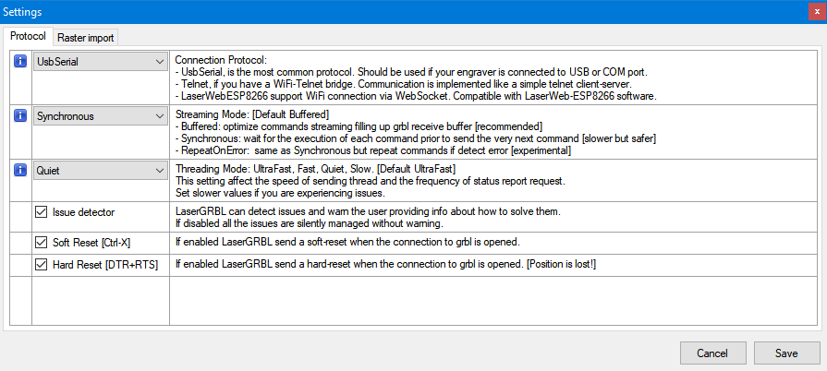Toggle the Issue detector checkbox
Screen dimensions: 827x371
point(41,212)
